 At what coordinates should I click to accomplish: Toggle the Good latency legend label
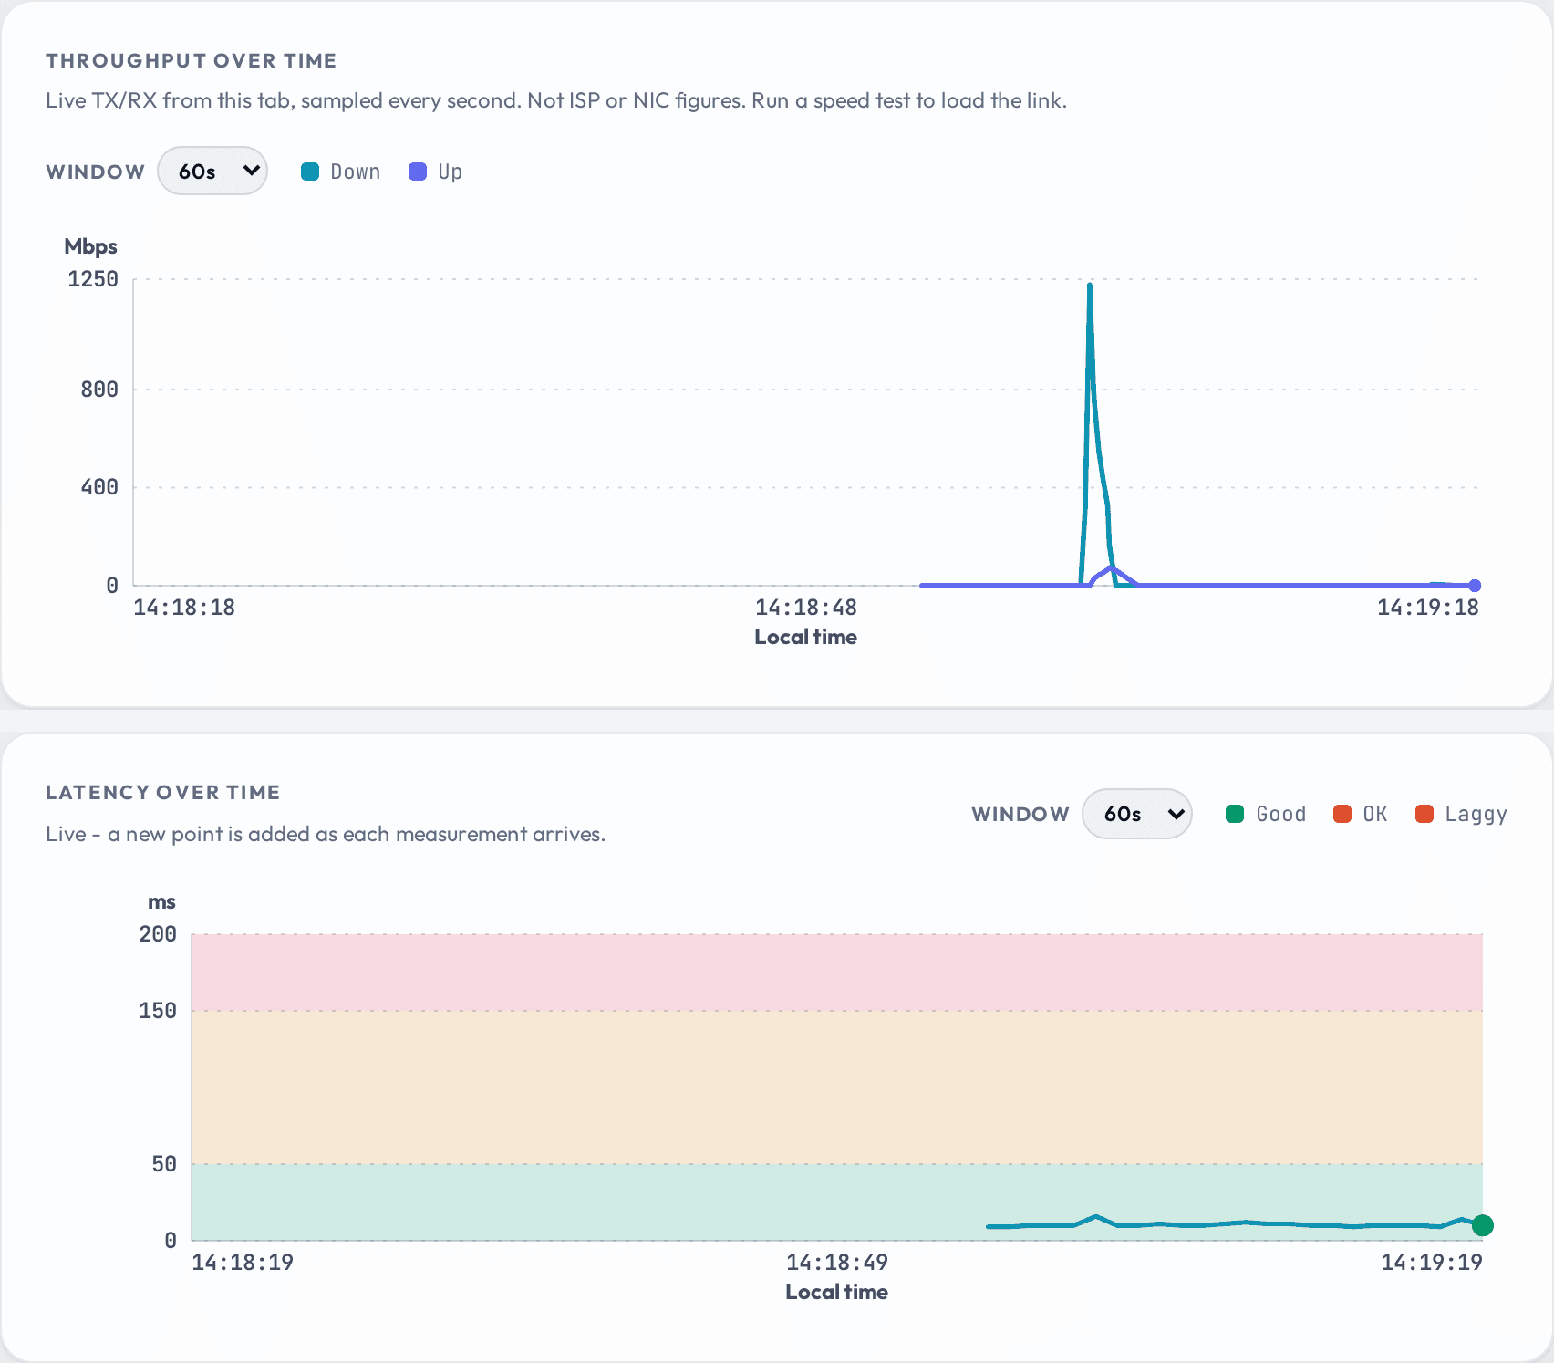[1280, 814]
